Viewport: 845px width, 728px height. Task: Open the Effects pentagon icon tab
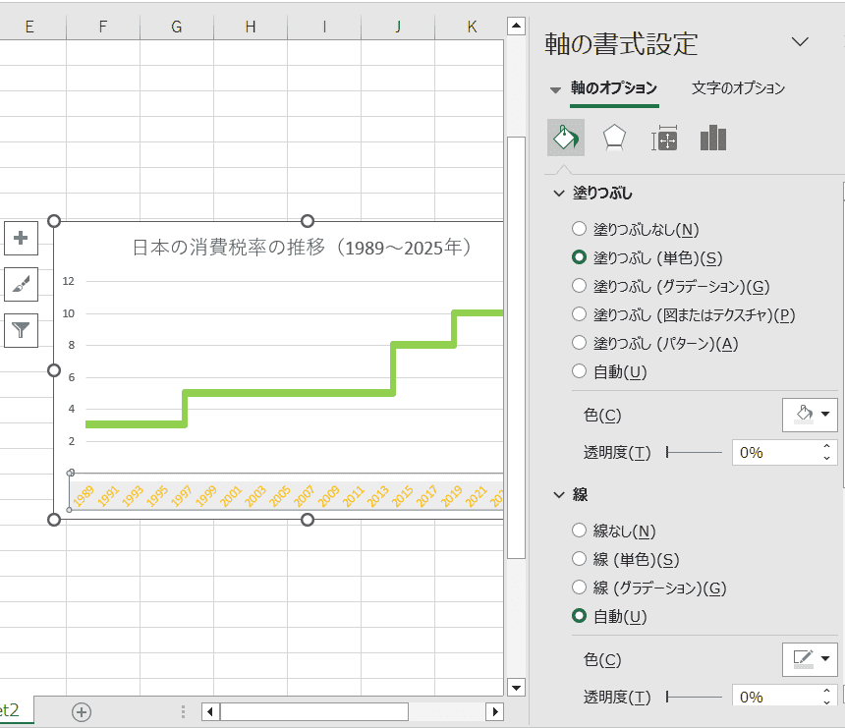[614, 139]
